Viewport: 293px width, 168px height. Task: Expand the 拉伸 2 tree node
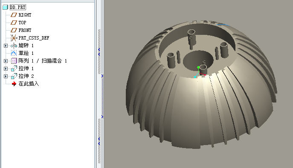tap(6, 76)
